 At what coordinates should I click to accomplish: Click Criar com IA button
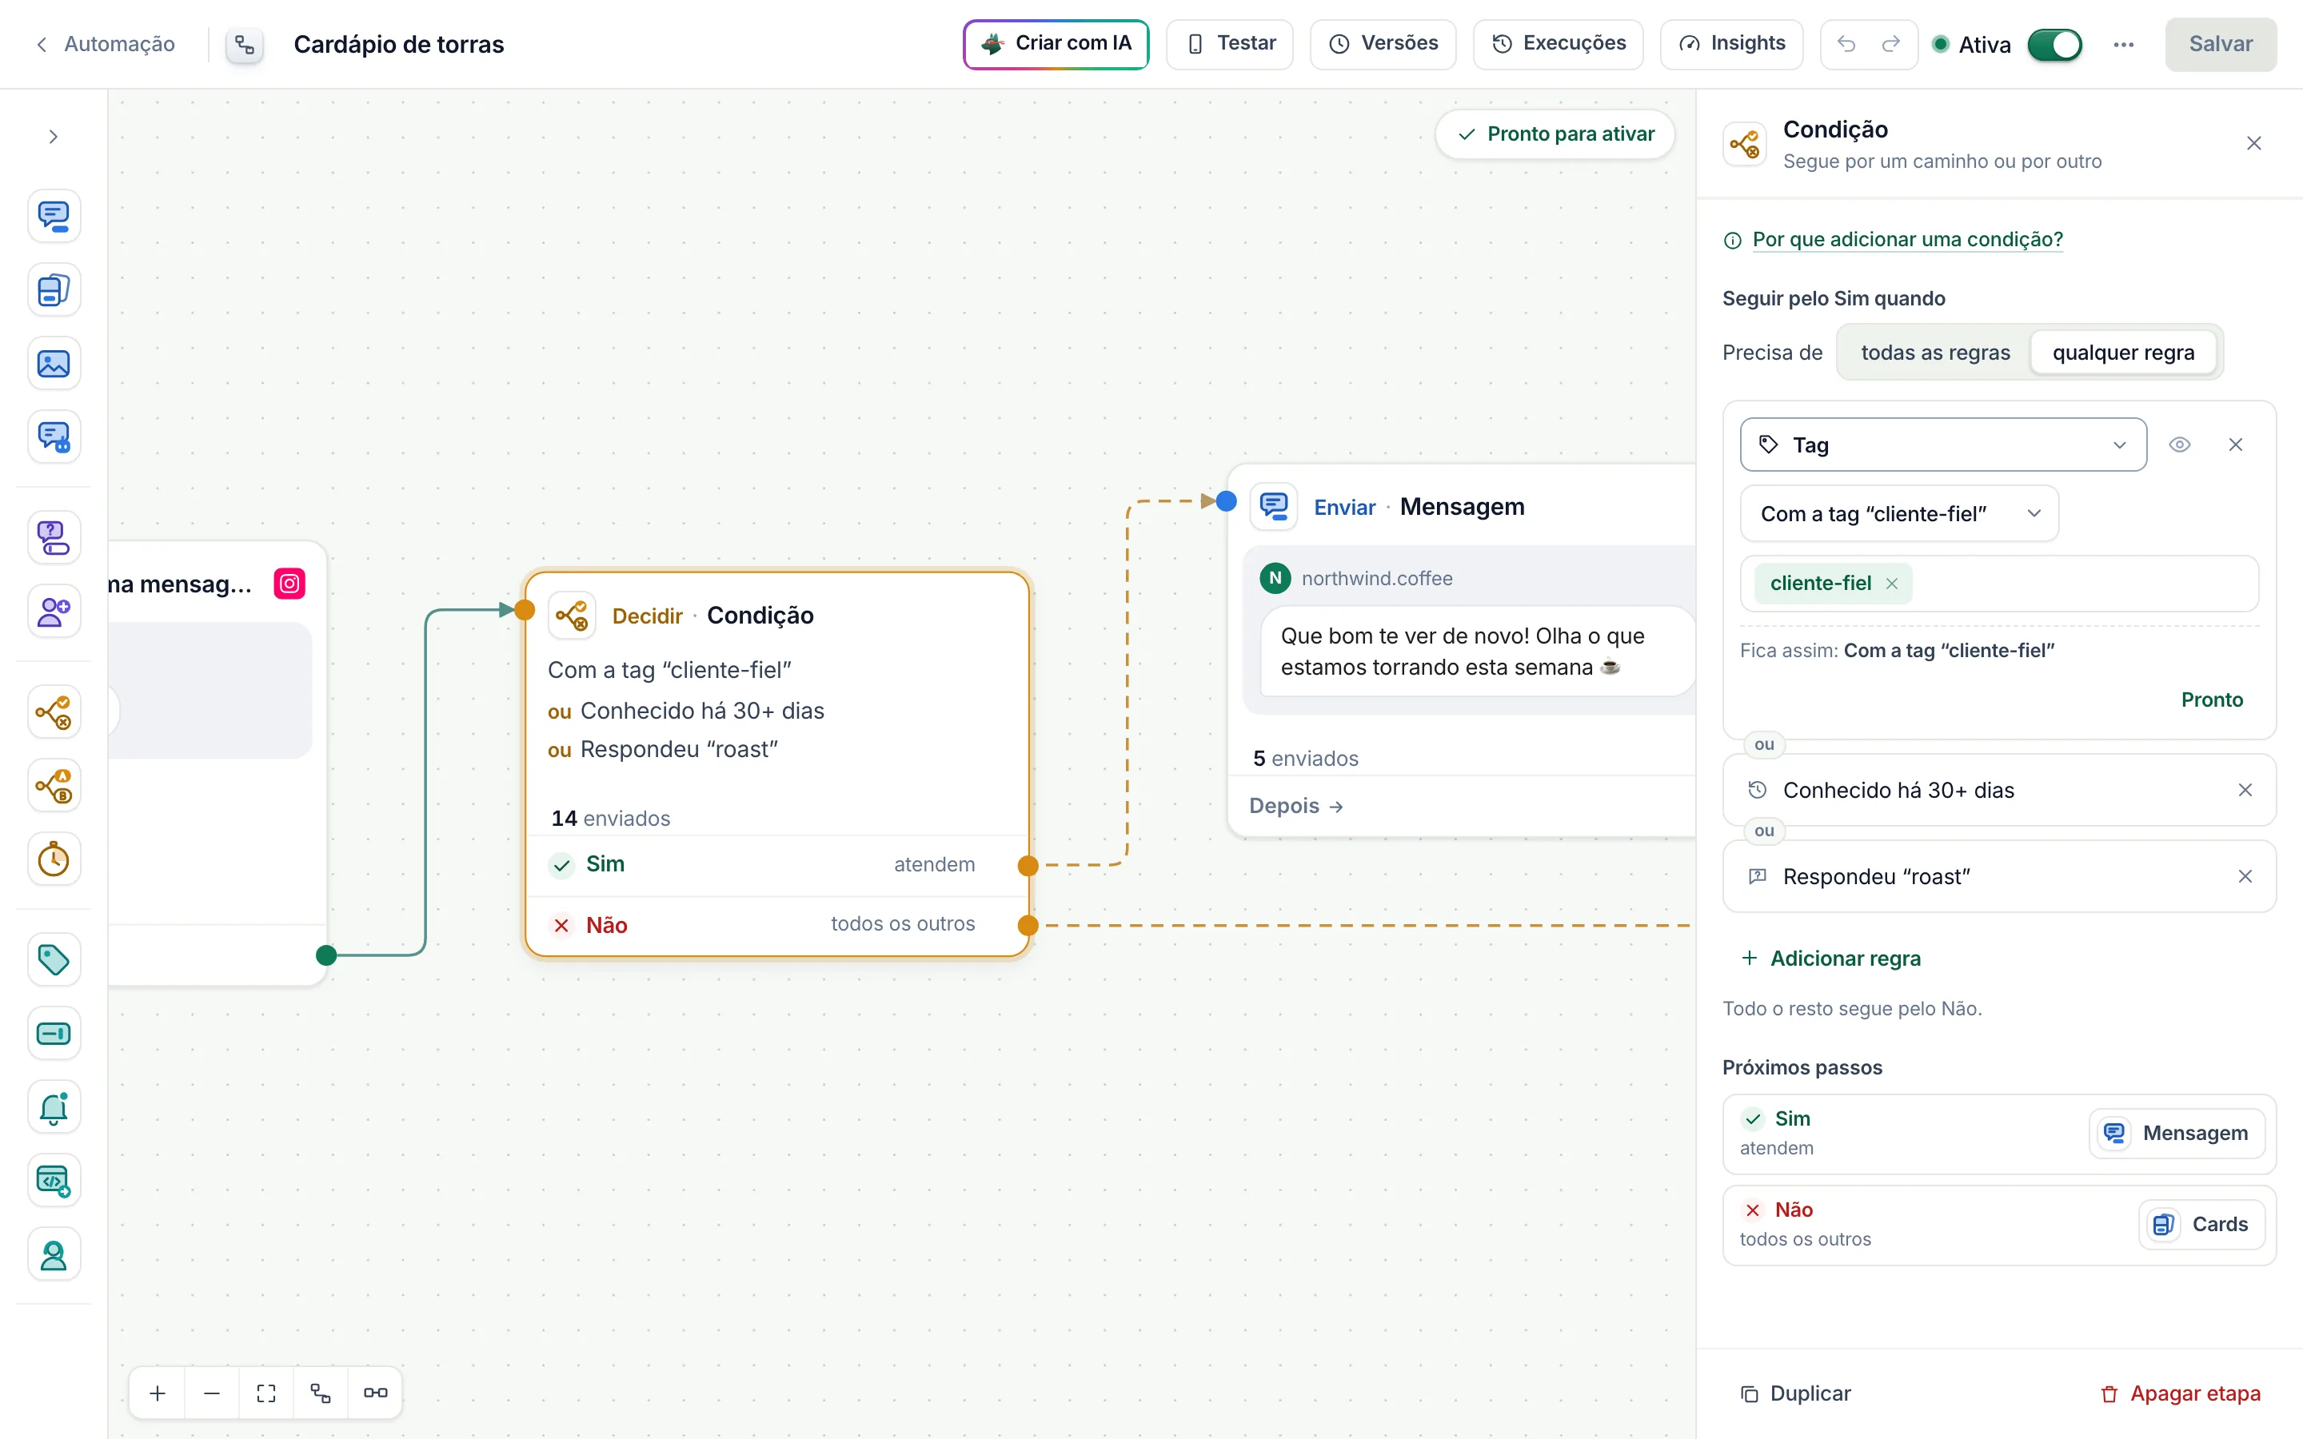[1056, 44]
